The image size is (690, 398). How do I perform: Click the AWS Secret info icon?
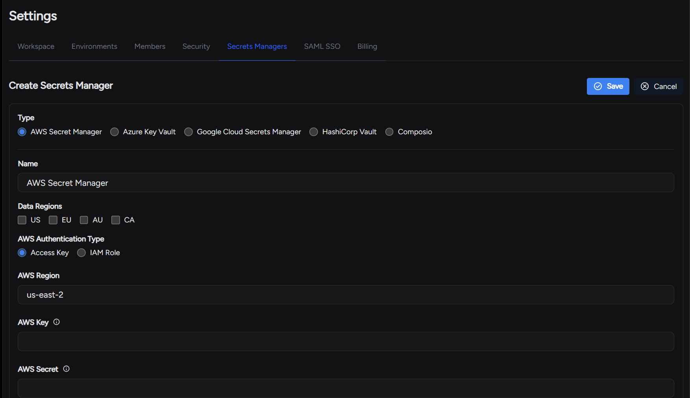click(x=67, y=369)
